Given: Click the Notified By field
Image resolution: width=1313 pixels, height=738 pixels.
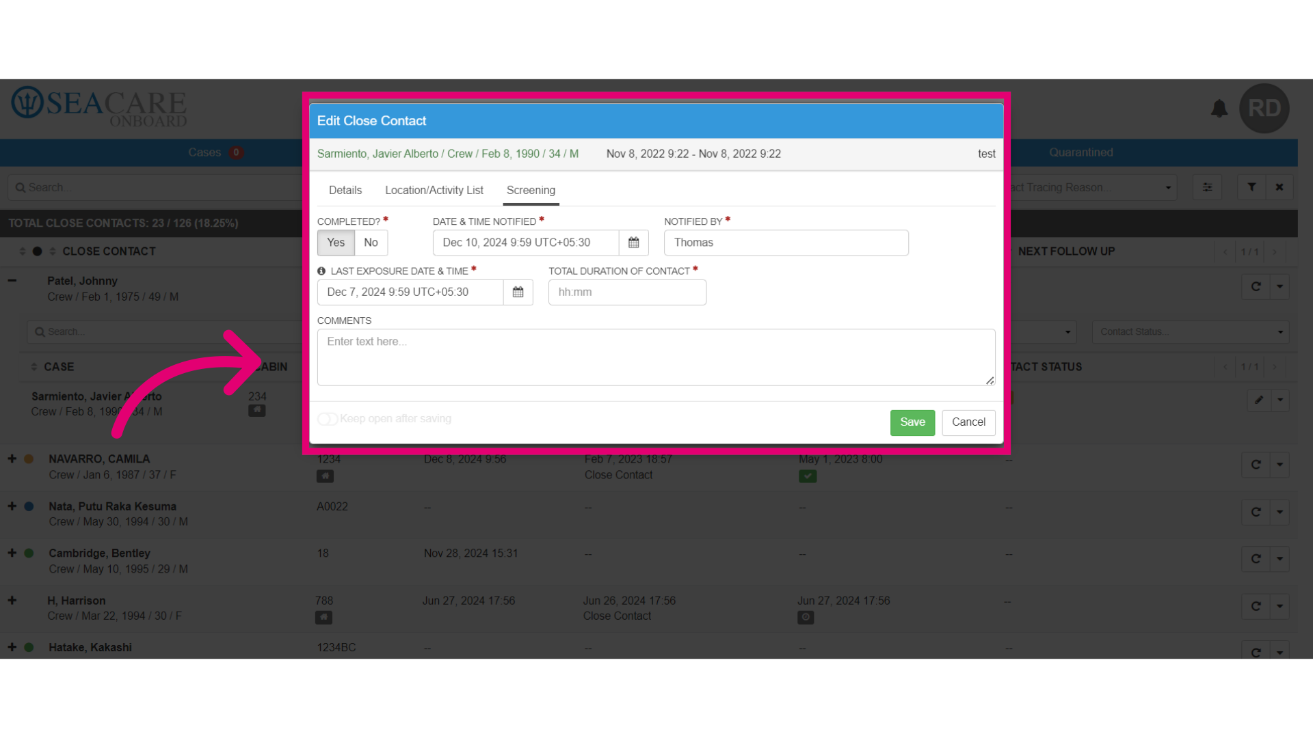Looking at the screenshot, I should pyautogui.click(x=786, y=243).
